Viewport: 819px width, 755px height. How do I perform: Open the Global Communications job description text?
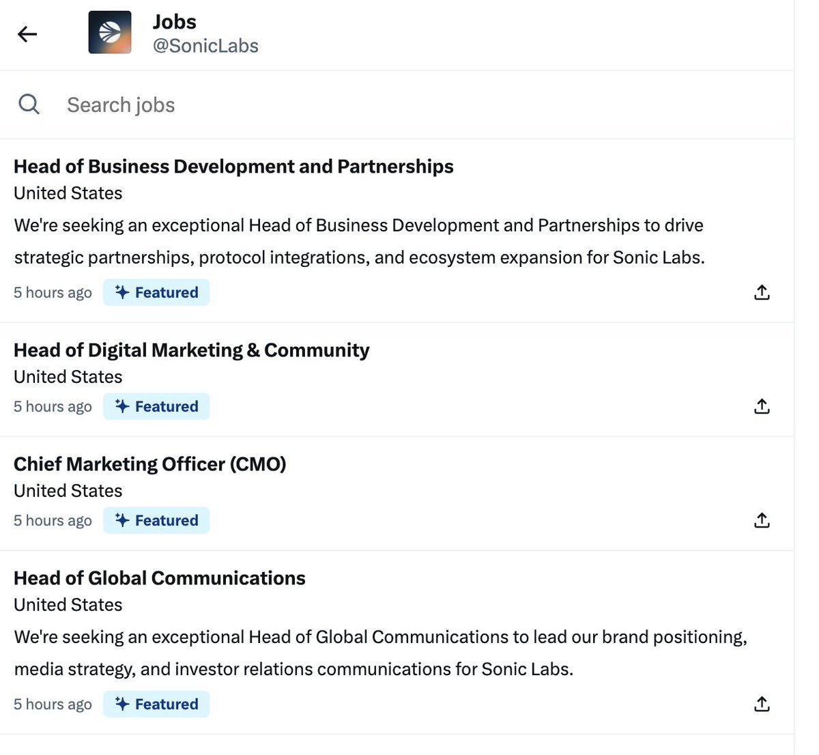[x=380, y=653]
